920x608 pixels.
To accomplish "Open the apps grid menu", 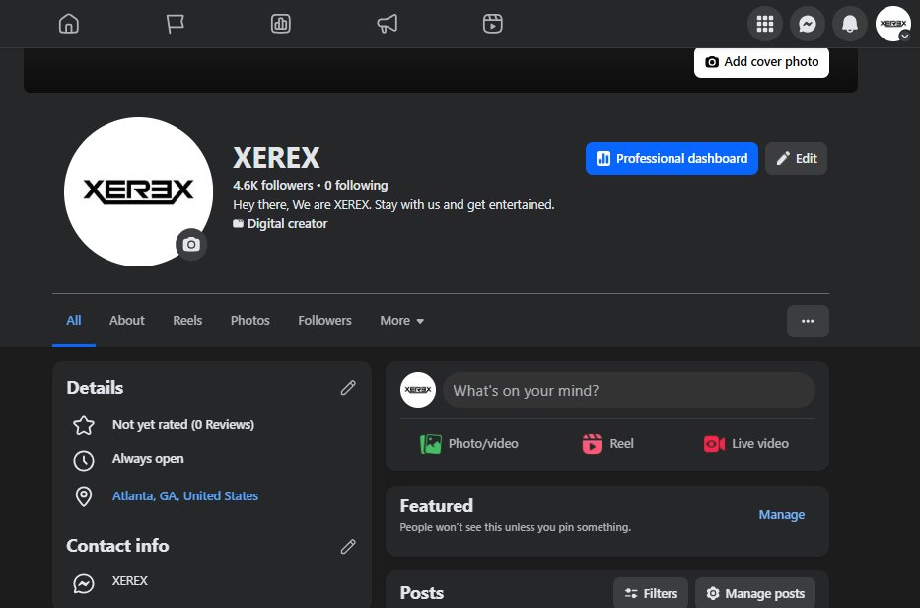I will pyautogui.click(x=765, y=24).
